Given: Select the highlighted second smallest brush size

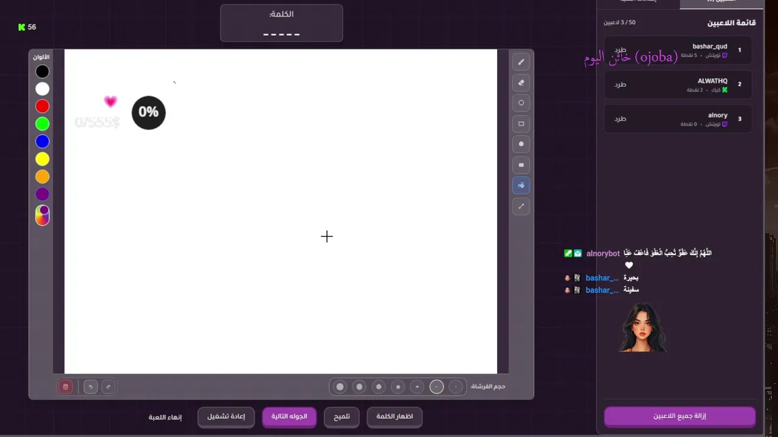Looking at the screenshot, I should click(x=436, y=387).
